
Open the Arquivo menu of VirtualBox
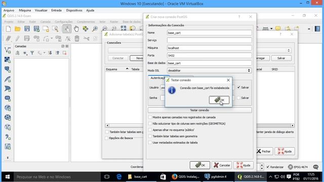[x=9, y=10]
